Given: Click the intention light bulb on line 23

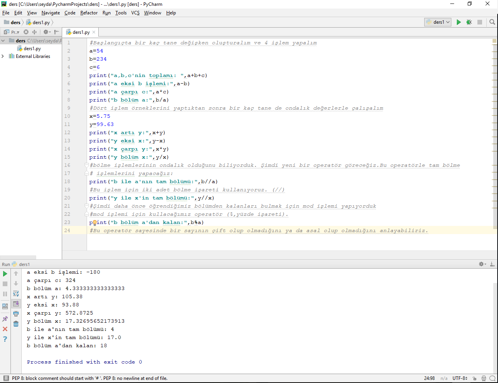Looking at the screenshot, I should [94, 223].
